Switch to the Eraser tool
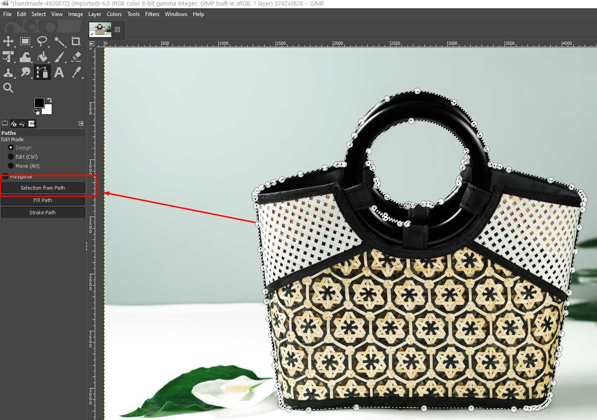This screenshot has width=597, height=420. tap(76, 57)
